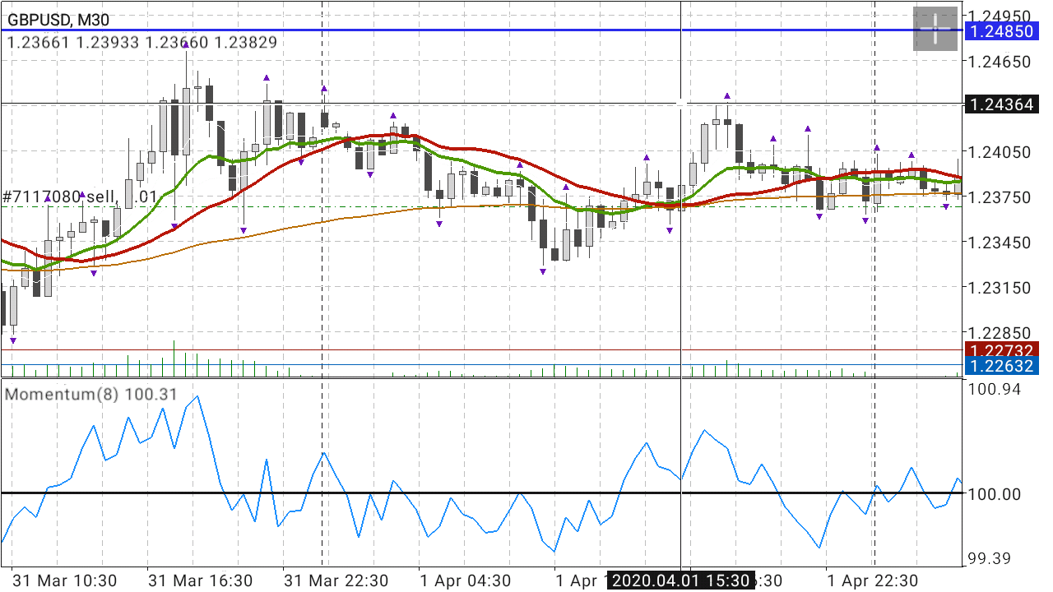Viewport: 1053px width, 592px height.
Task: Click the 100.00 momentum level label
Action: point(995,493)
